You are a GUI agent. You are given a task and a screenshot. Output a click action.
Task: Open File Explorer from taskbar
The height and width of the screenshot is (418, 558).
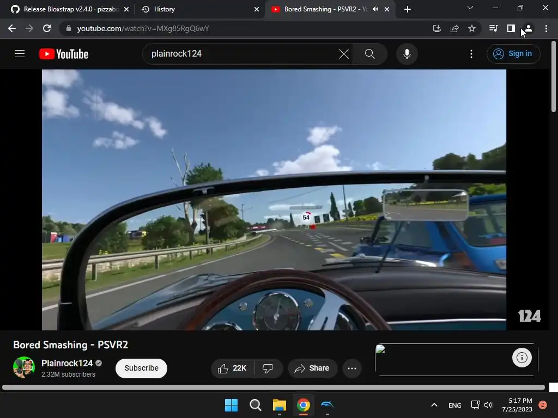[x=280, y=405]
